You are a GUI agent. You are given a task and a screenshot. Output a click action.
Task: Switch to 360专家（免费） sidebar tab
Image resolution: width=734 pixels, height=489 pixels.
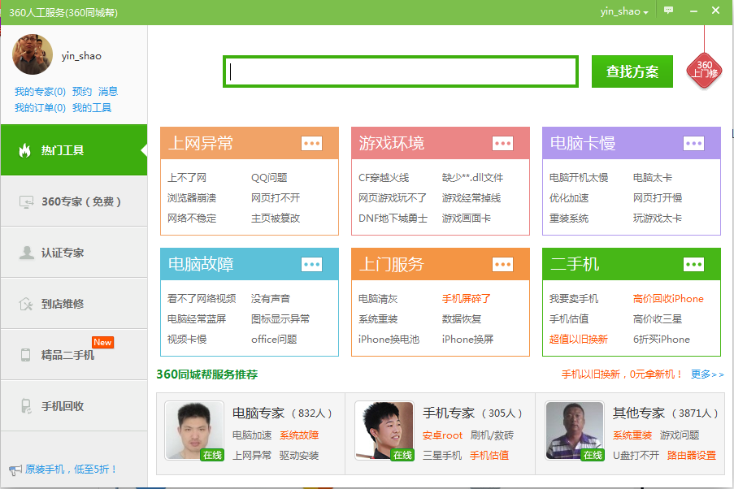click(74, 201)
